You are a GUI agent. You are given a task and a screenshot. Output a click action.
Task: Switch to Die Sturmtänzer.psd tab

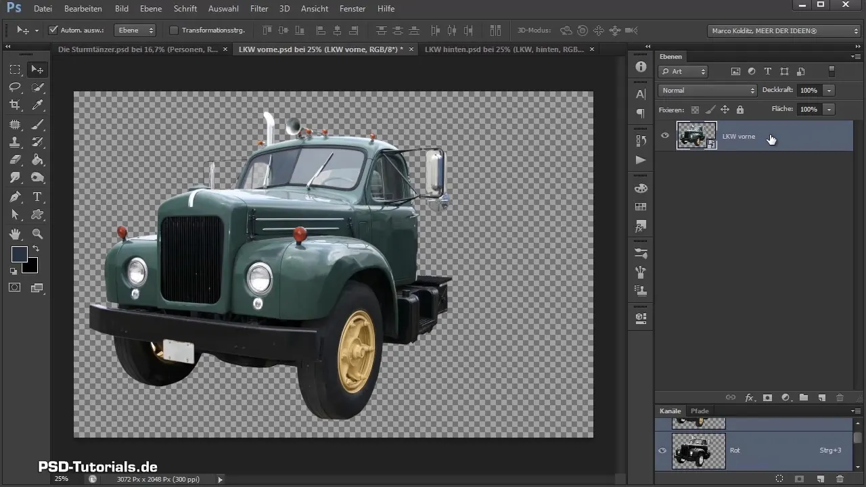click(138, 49)
